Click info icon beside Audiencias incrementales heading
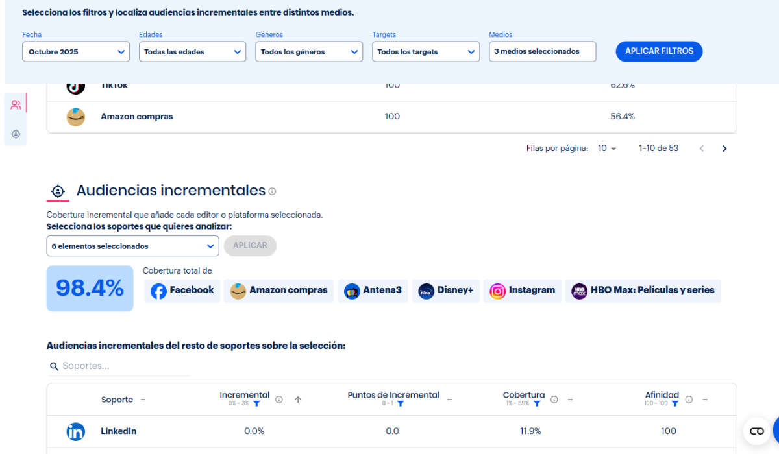 (272, 191)
